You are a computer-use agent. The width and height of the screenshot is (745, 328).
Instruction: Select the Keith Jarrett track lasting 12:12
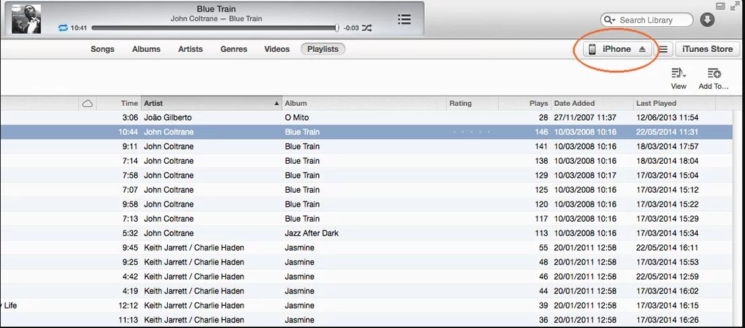tap(366, 306)
